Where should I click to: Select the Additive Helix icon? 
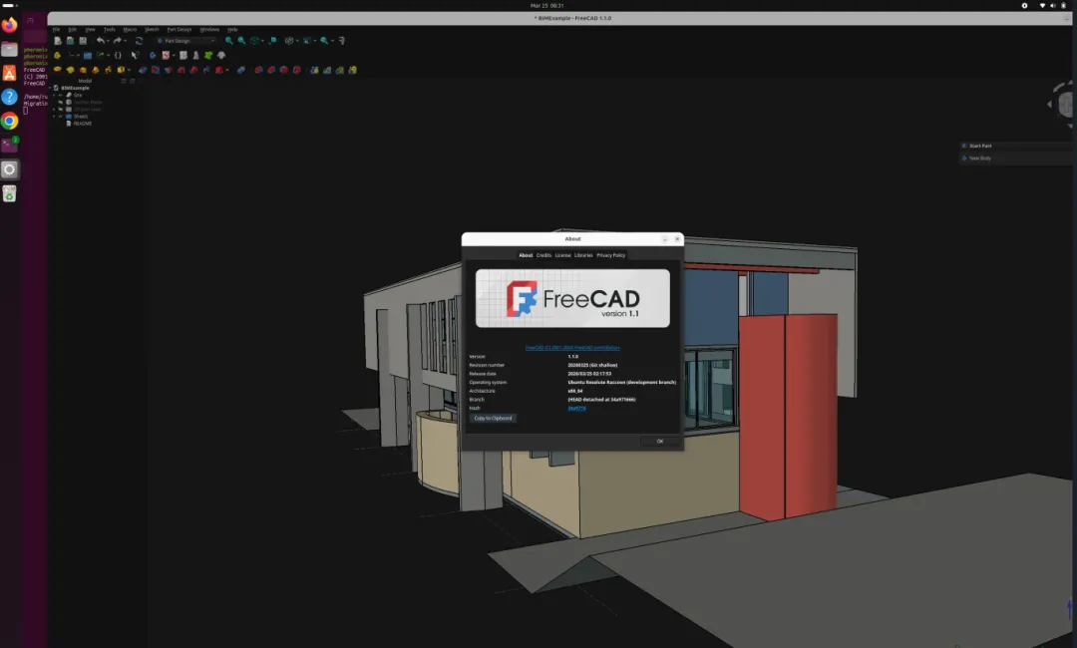pos(108,70)
